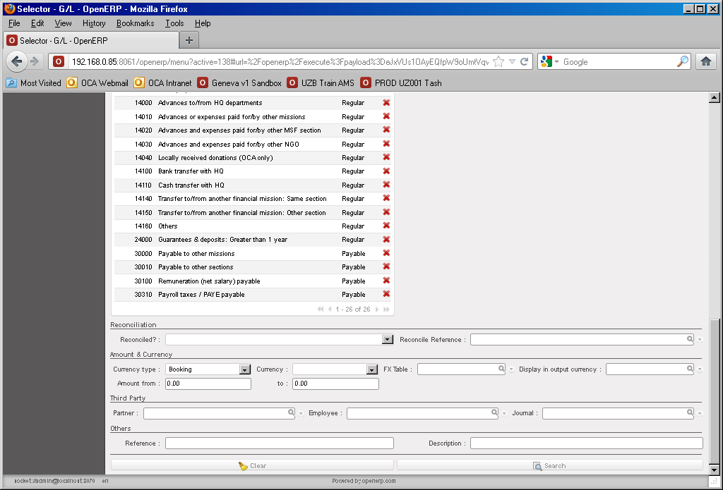The height and width of the screenshot is (490, 723).
Task: Click the Amount from input field
Action: tap(208, 384)
